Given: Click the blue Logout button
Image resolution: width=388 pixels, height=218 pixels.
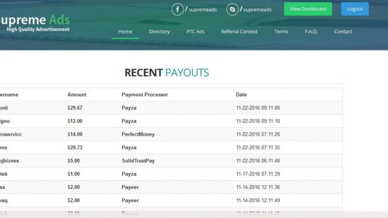Looking at the screenshot, I should click(x=355, y=9).
